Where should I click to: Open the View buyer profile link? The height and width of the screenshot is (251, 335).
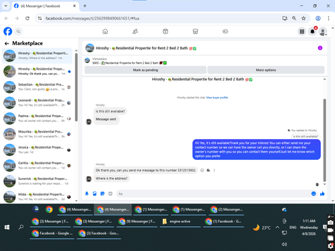(217, 98)
